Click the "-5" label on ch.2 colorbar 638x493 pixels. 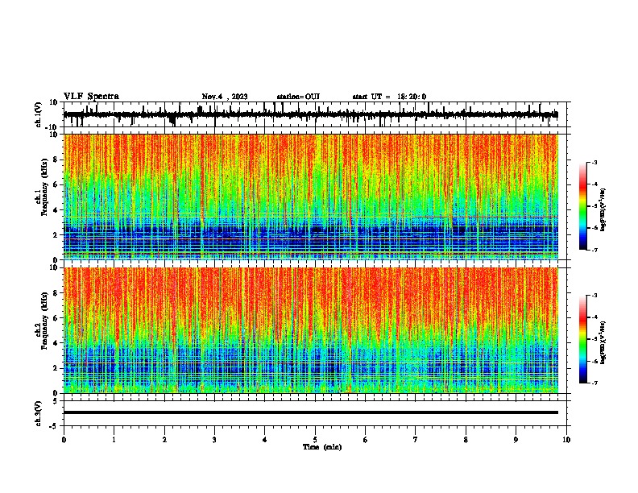point(594,339)
